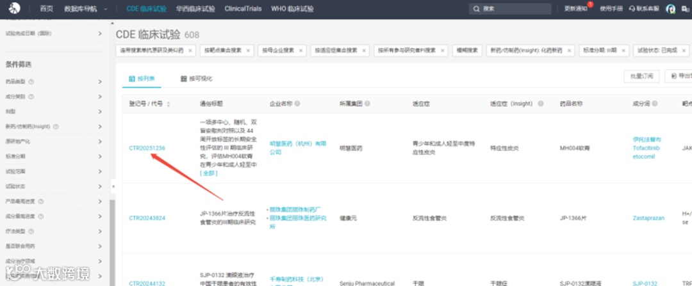Viewport: 692px width, 286px height.
Task: Click the info icon beside 成分词 header
Action: [654, 104]
